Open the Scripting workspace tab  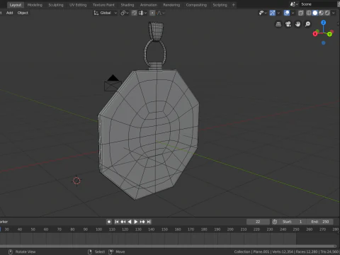pos(220,5)
